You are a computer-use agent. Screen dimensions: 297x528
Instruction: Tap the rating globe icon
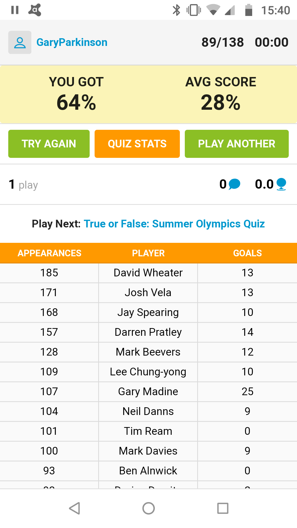[x=281, y=184]
